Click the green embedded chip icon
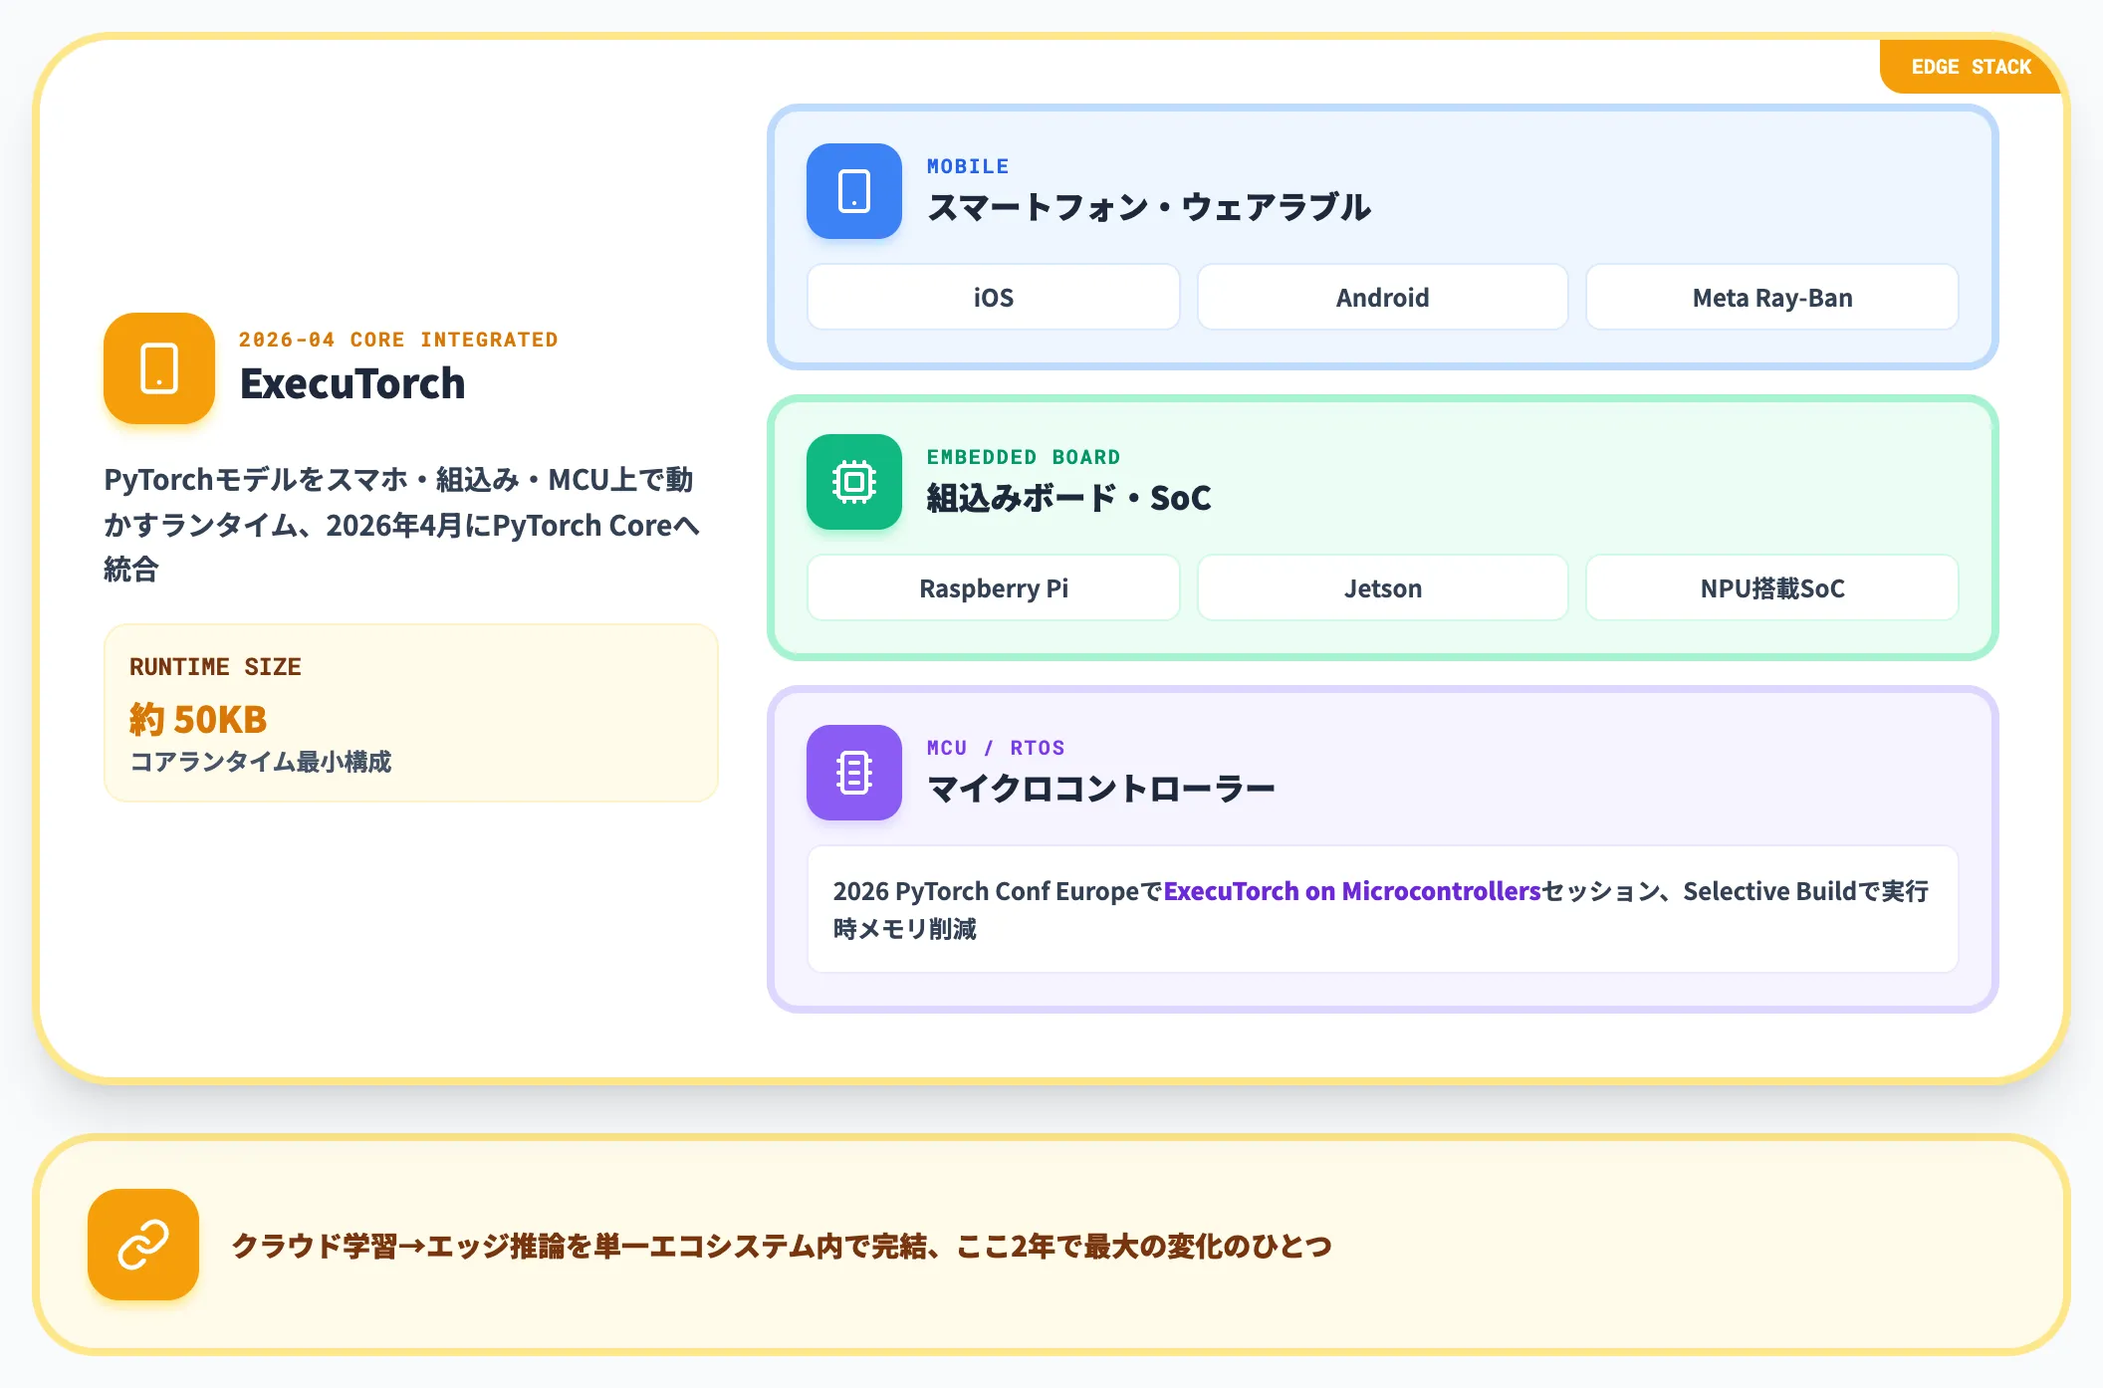This screenshot has height=1388, width=2103. click(854, 482)
